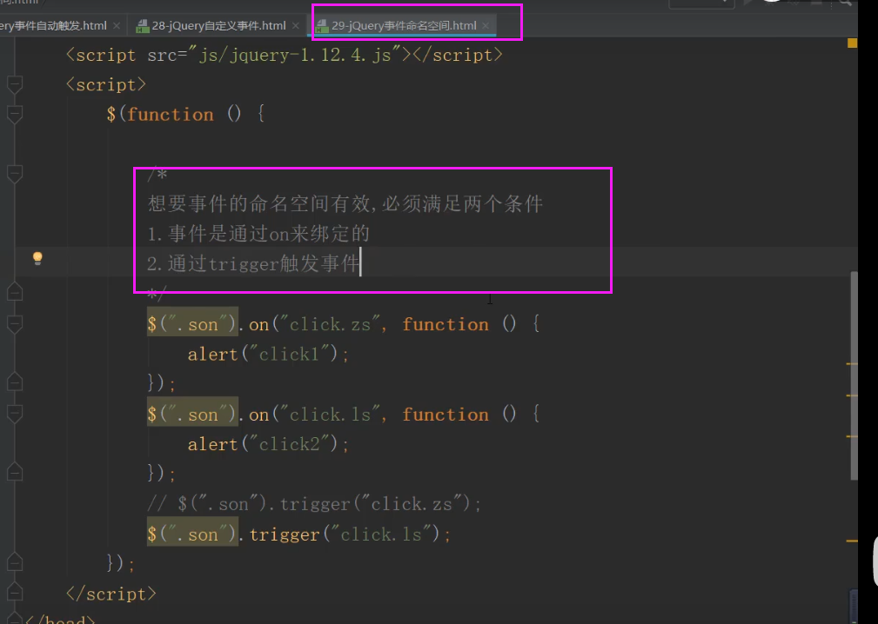Fold marker beside closing </script> tag
This screenshot has width=878, height=624.
pyautogui.click(x=15, y=594)
